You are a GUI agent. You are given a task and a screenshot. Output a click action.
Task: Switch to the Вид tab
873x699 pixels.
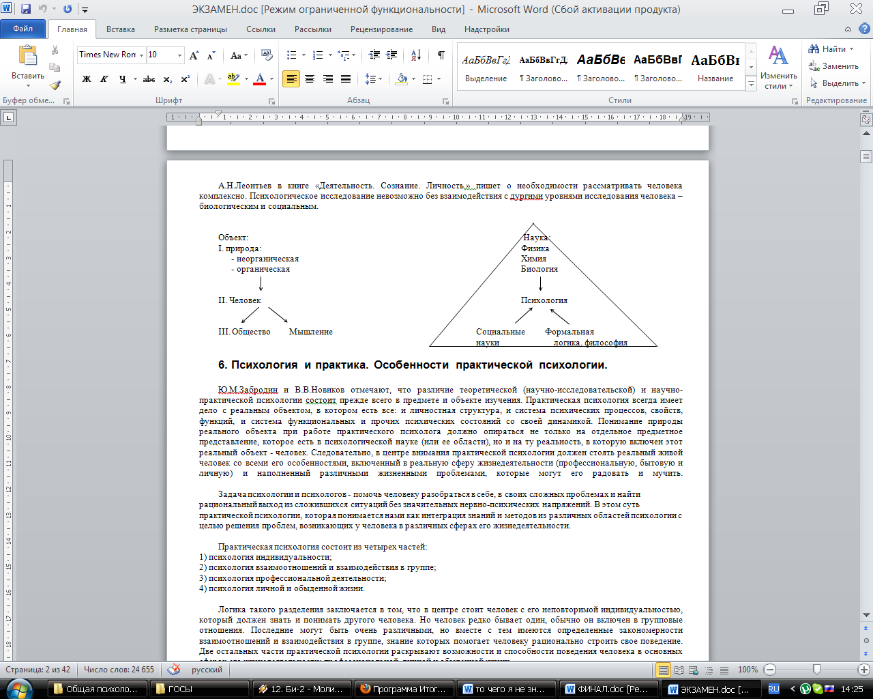(x=439, y=29)
